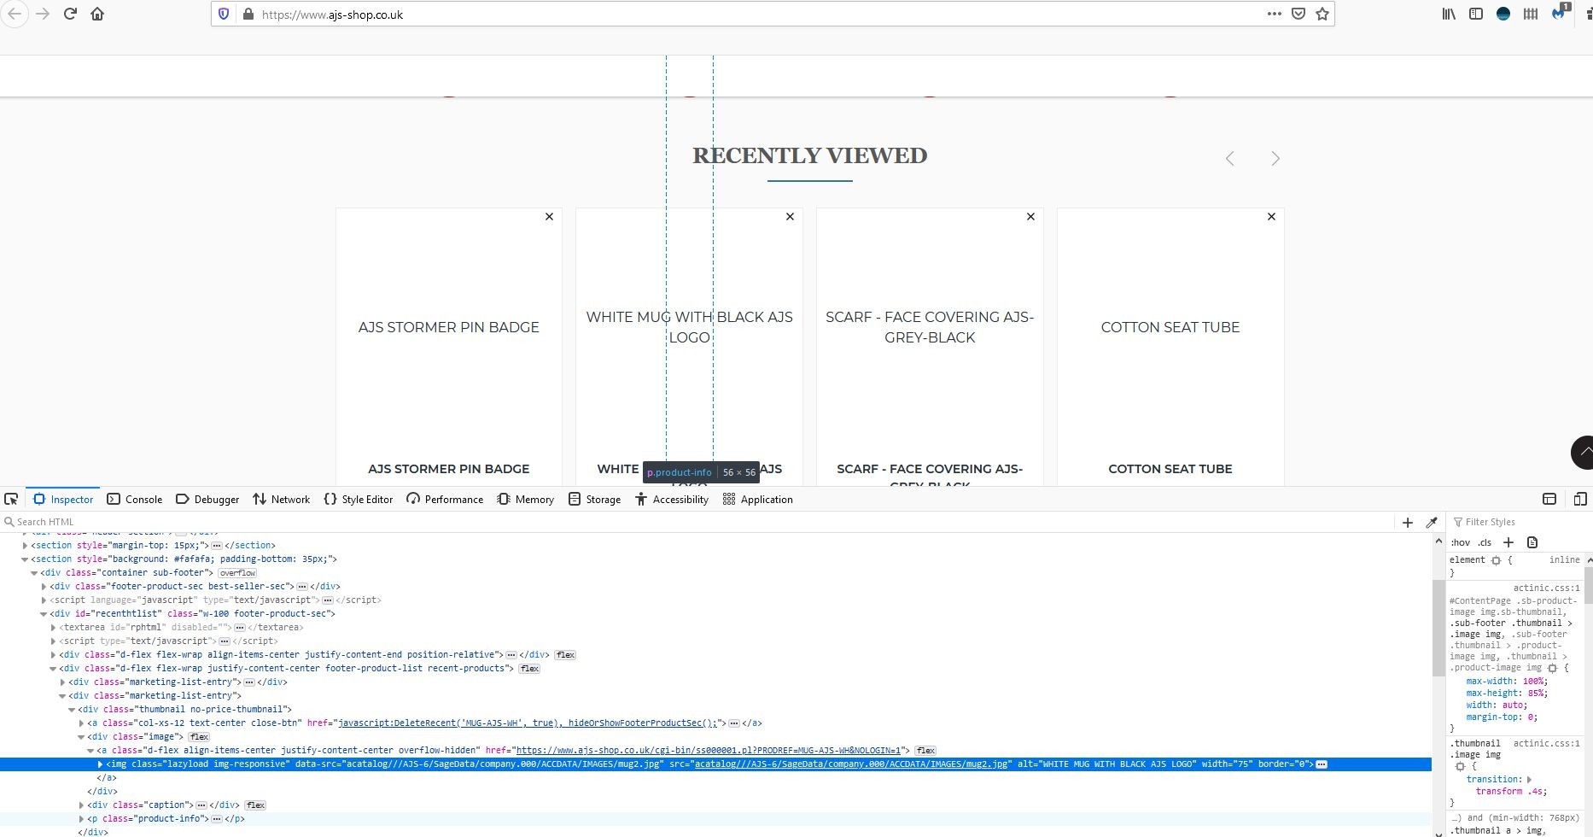Expand the div class="caption" node

[82, 805]
